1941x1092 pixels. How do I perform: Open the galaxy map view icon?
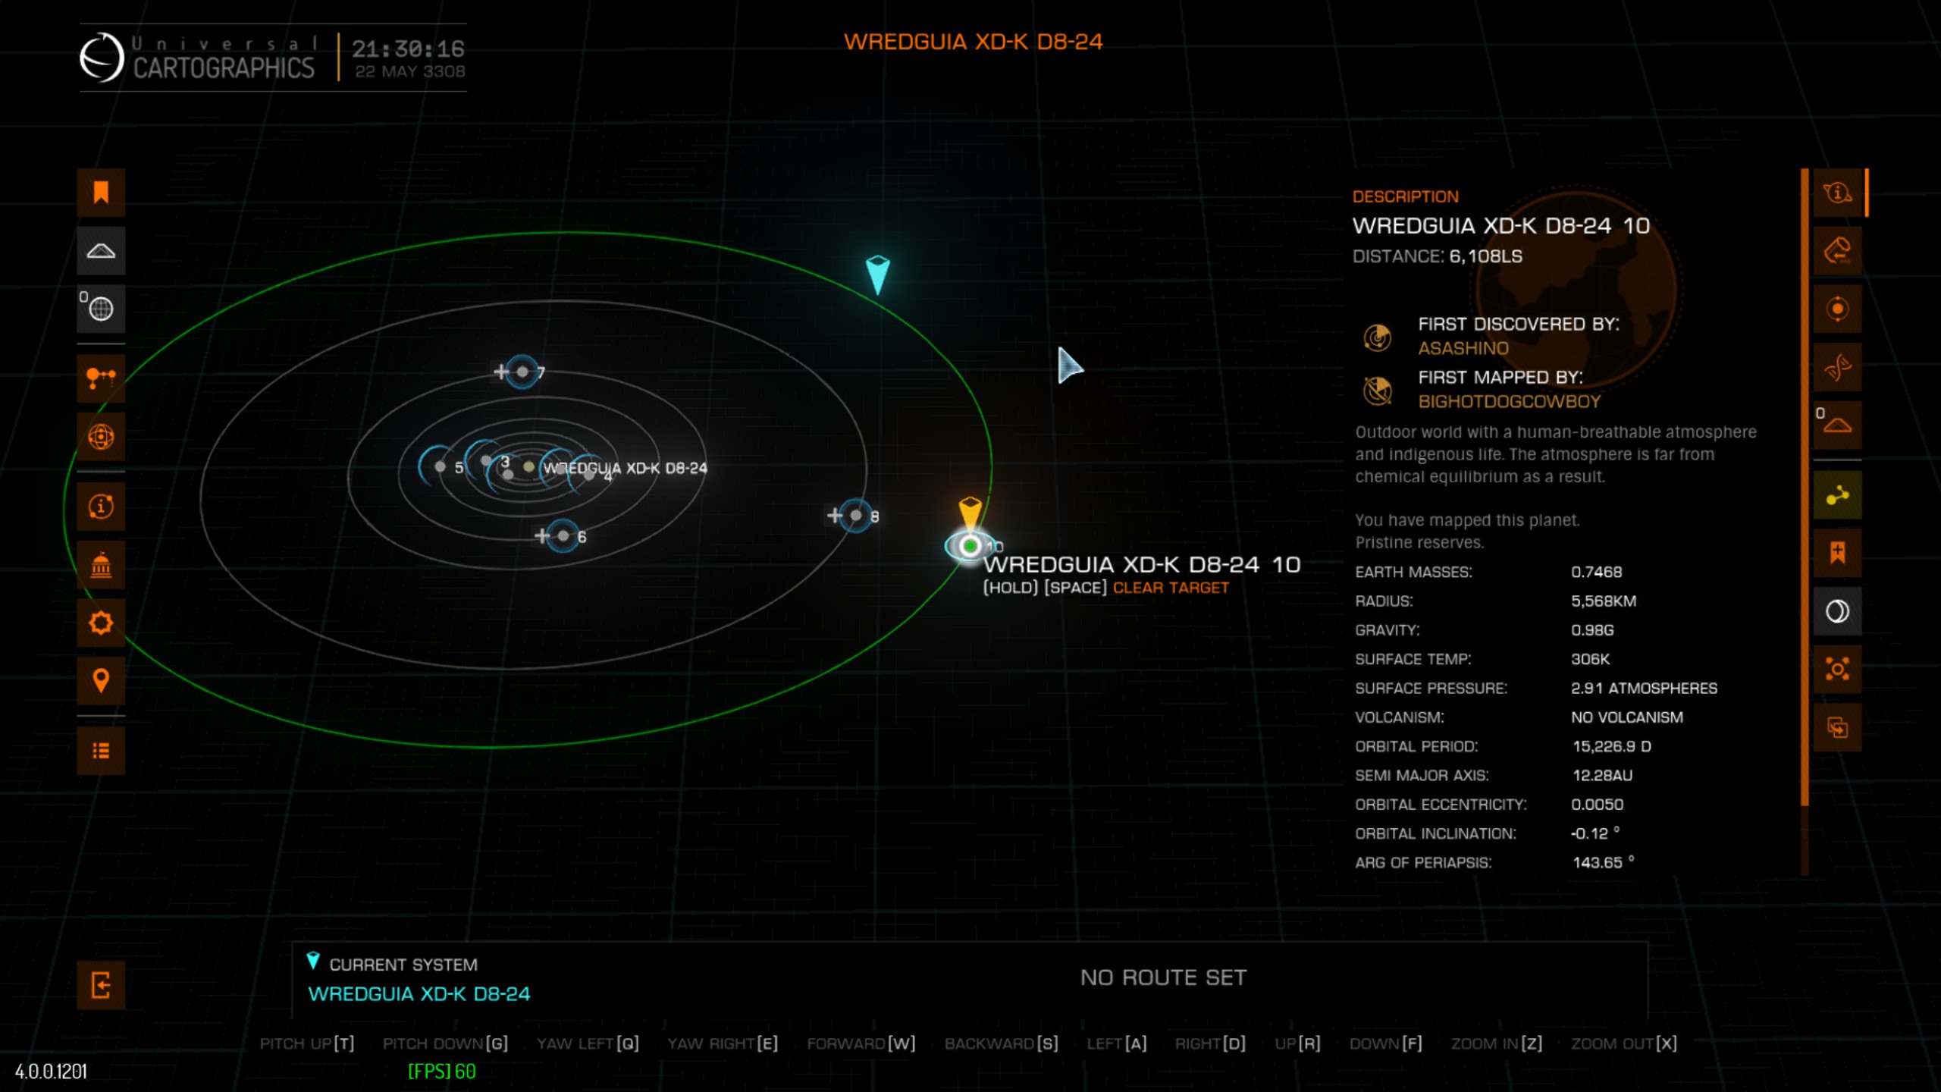pyautogui.click(x=101, y=438)
